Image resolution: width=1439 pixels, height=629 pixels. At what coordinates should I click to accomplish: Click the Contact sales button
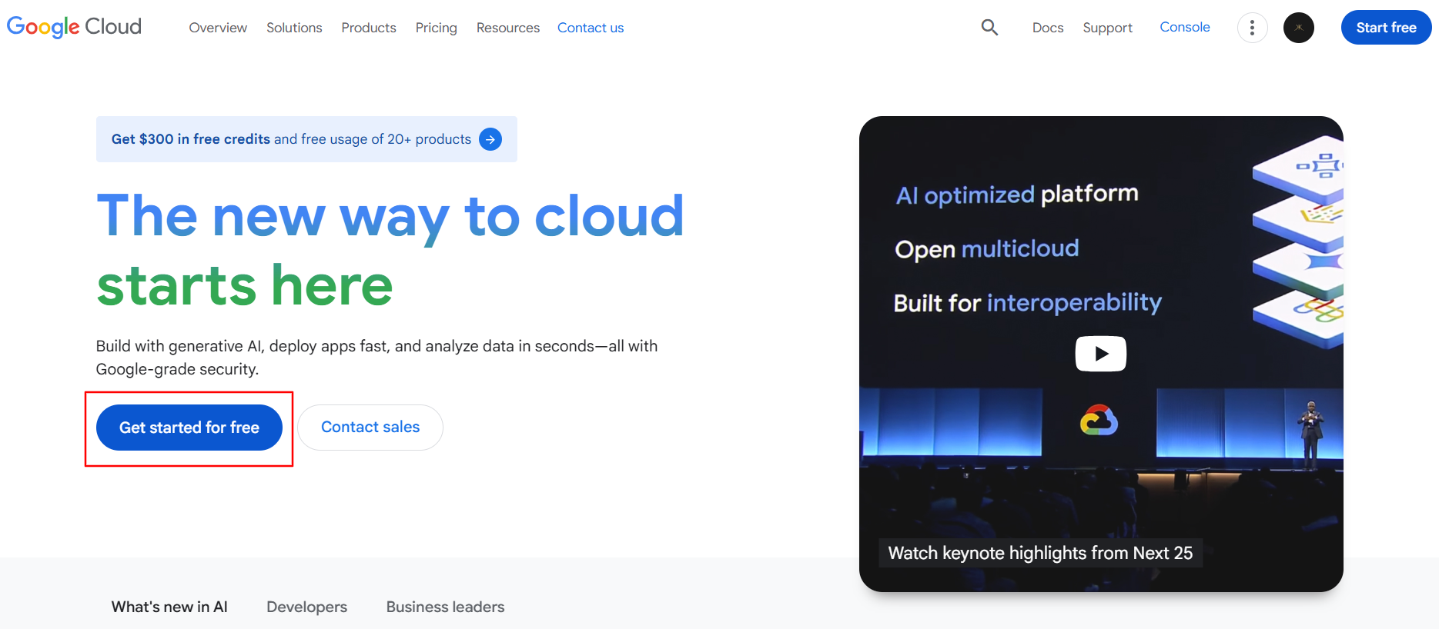tap(370, 428)
